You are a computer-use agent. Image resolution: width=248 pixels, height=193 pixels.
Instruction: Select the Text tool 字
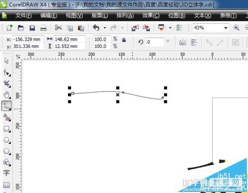(6, 173)
